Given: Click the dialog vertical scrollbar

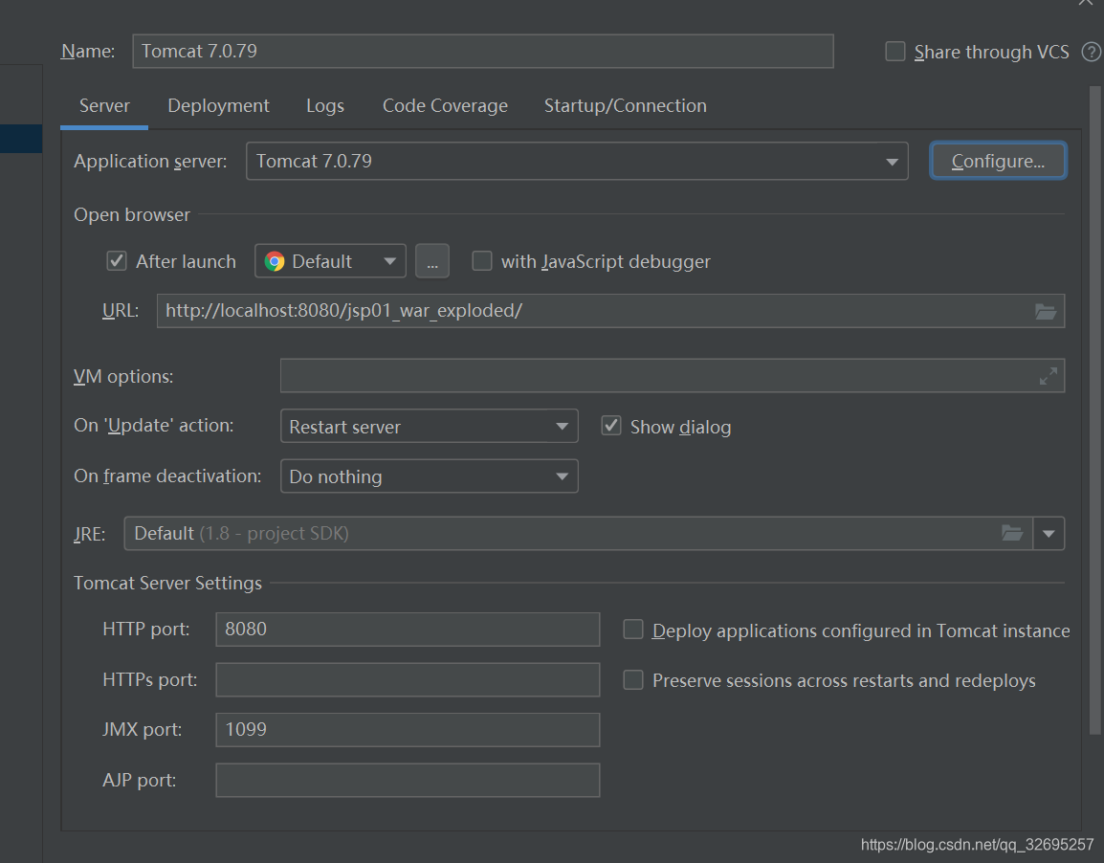Looking at the screenshot, I should pos(1094,410).
